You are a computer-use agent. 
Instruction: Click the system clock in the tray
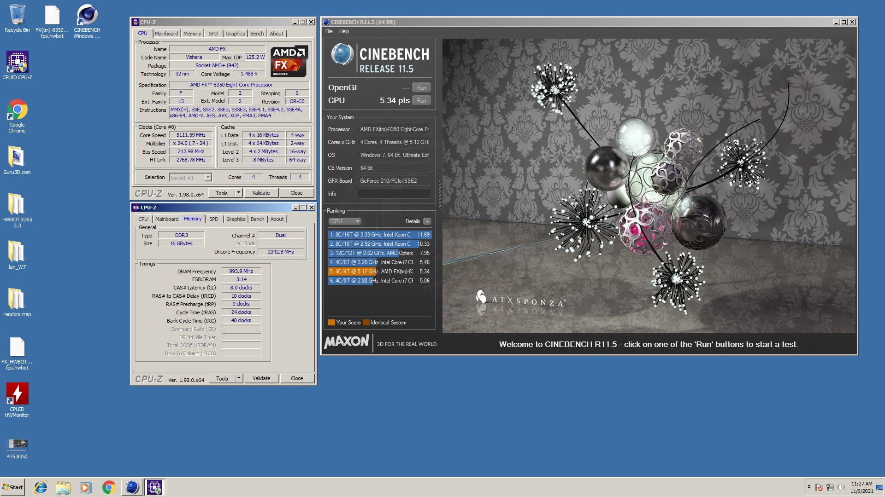click(x=861, y=487)
